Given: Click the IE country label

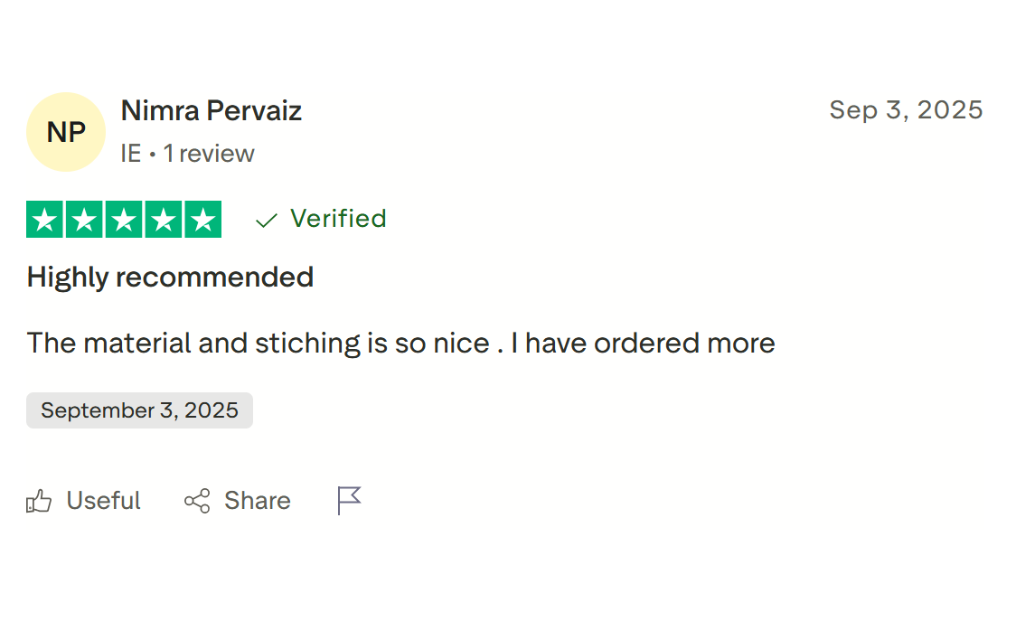Looking at the screenshot, I should pyautogui.click(x=131, y=154).
